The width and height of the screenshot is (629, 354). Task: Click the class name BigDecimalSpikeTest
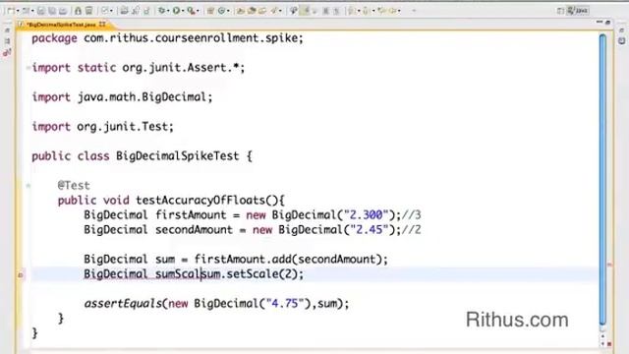point(178,156)
